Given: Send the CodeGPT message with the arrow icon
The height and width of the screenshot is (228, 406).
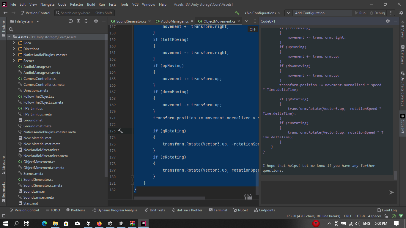Looking at the screenshot, I should pos(392,192).
